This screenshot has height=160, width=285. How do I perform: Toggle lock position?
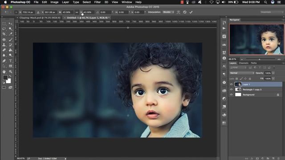coord(245,79)
